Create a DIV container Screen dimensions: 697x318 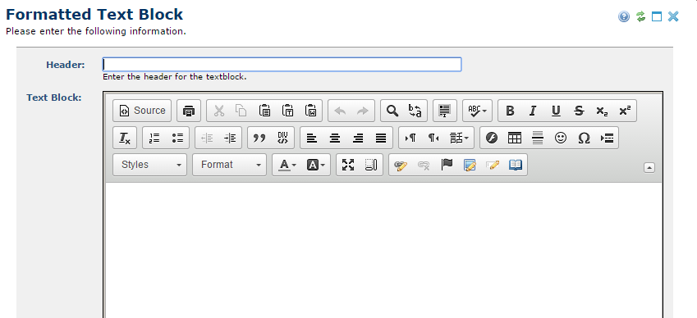click(x=282, y=138)
